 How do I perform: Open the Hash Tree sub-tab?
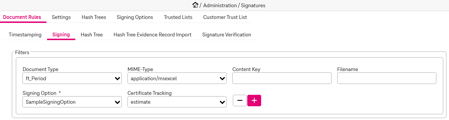click(x=92, y=35)
